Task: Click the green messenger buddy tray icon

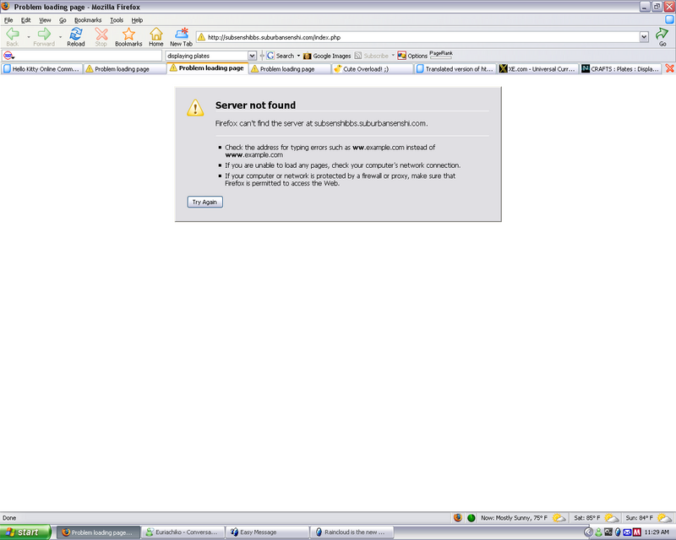Action: (598, 532)
